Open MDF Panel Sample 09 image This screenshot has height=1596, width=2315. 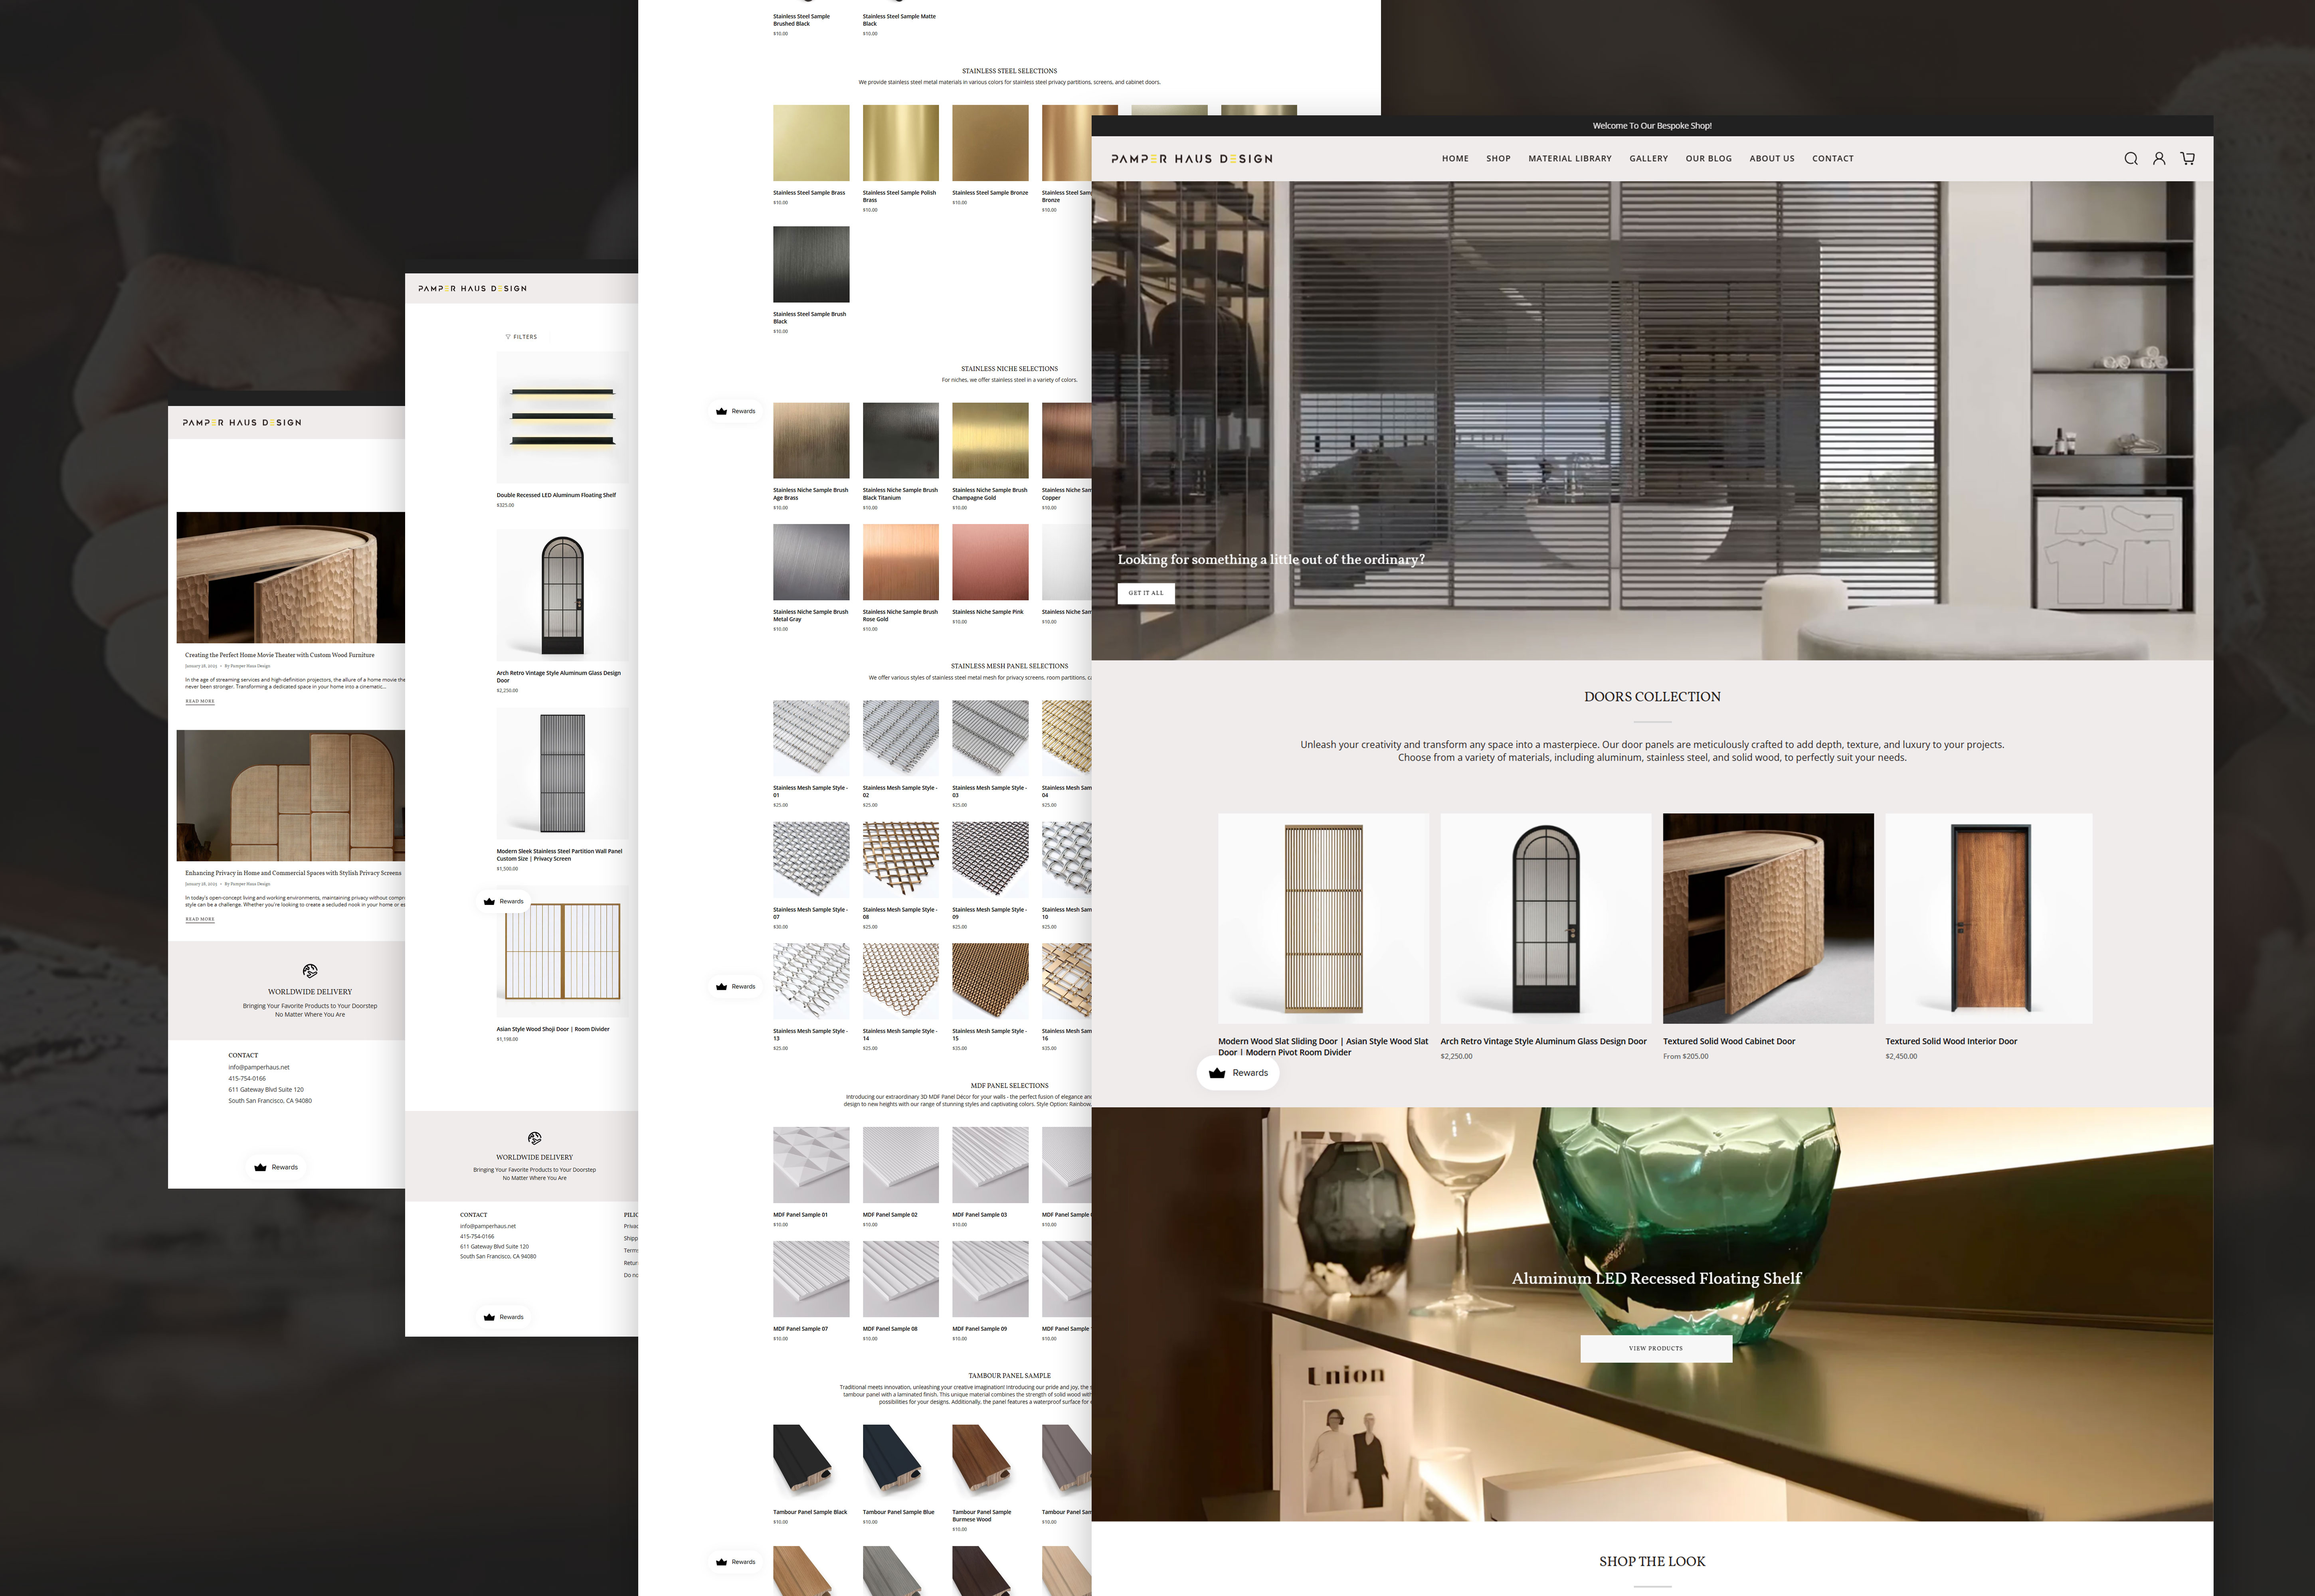pyautogui.click(x=990, y=1279)
